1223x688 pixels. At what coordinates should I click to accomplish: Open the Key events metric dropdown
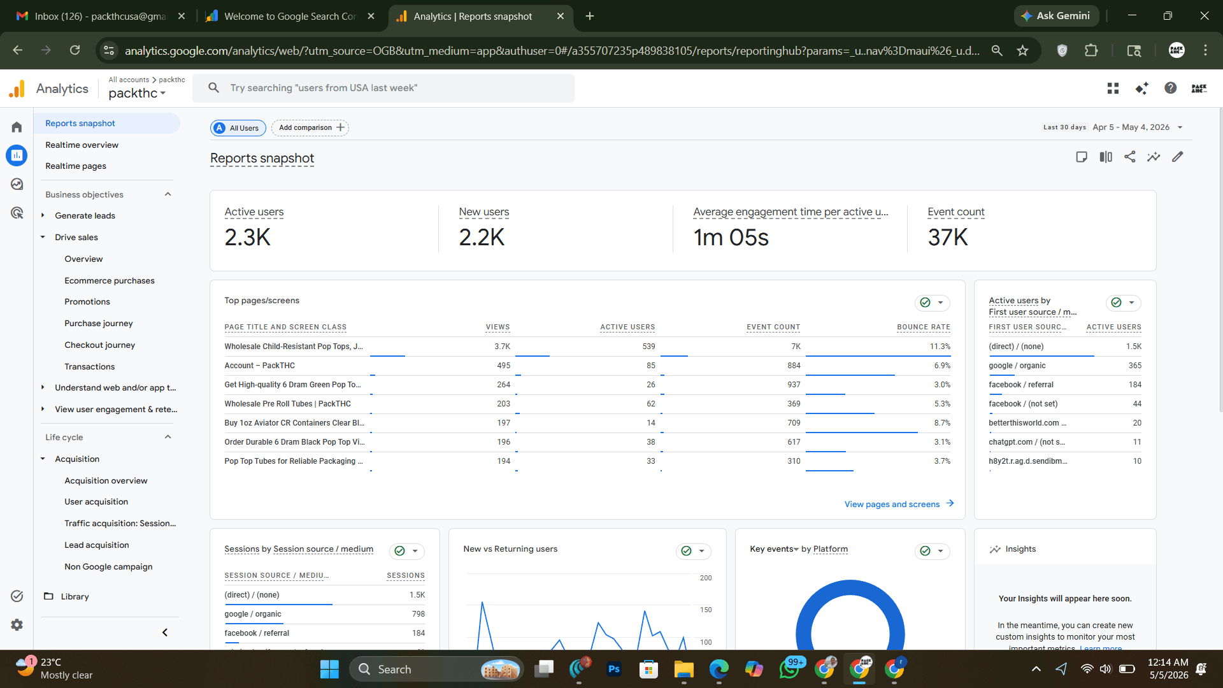tap(774, 549)
